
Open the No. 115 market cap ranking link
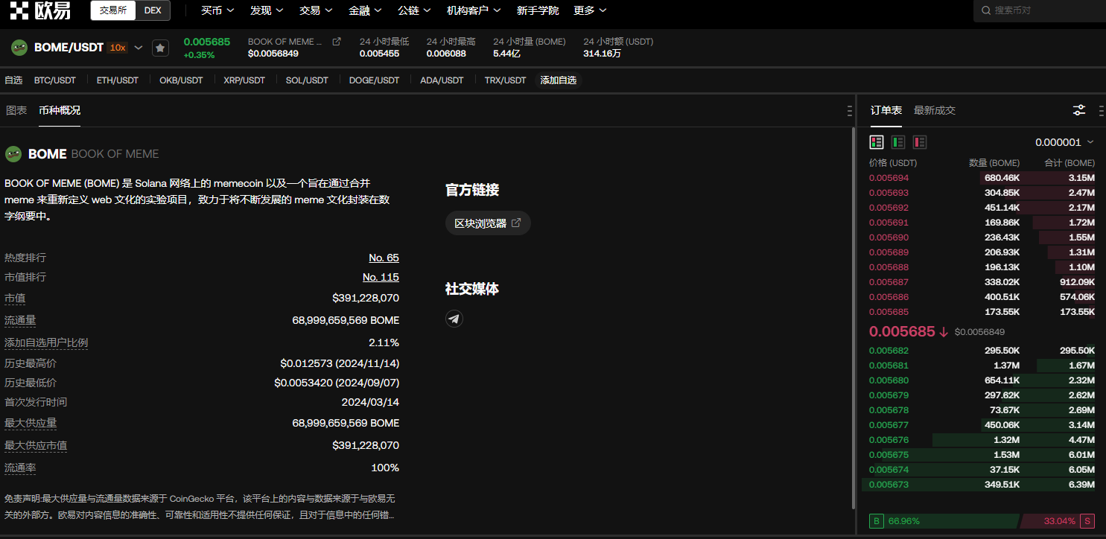click(381, 277)
